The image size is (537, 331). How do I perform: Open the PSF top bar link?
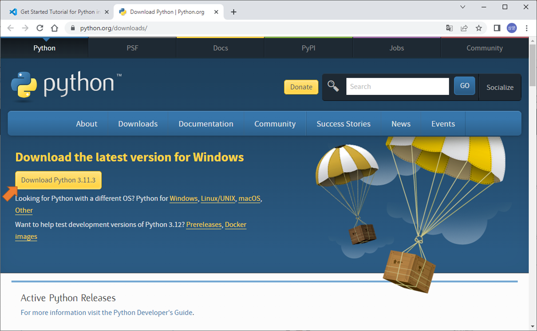click(x=132, y=48)
